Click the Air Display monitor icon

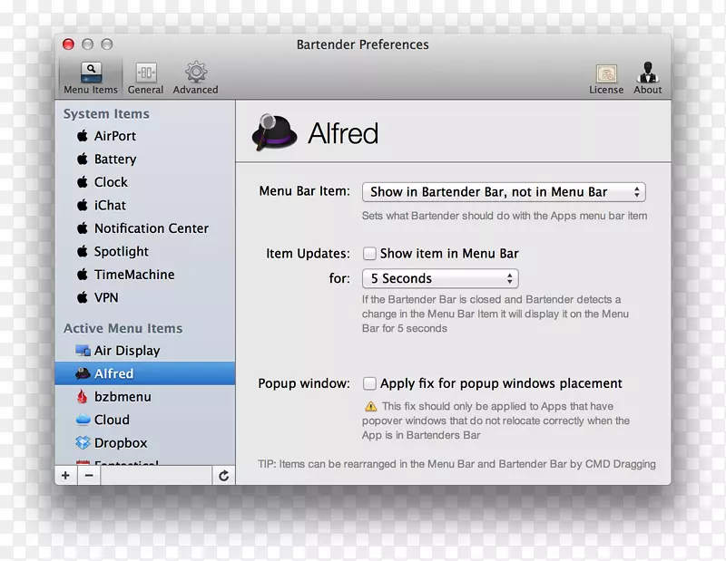pyautogui.click(x=83, y=351)
